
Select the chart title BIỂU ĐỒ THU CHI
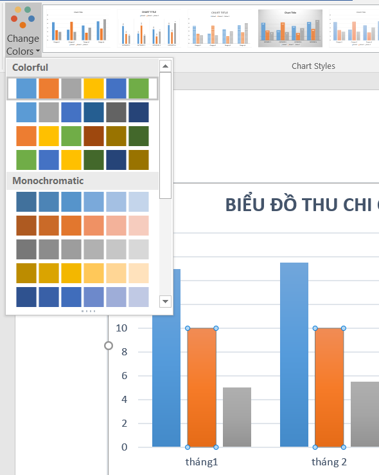302,205
